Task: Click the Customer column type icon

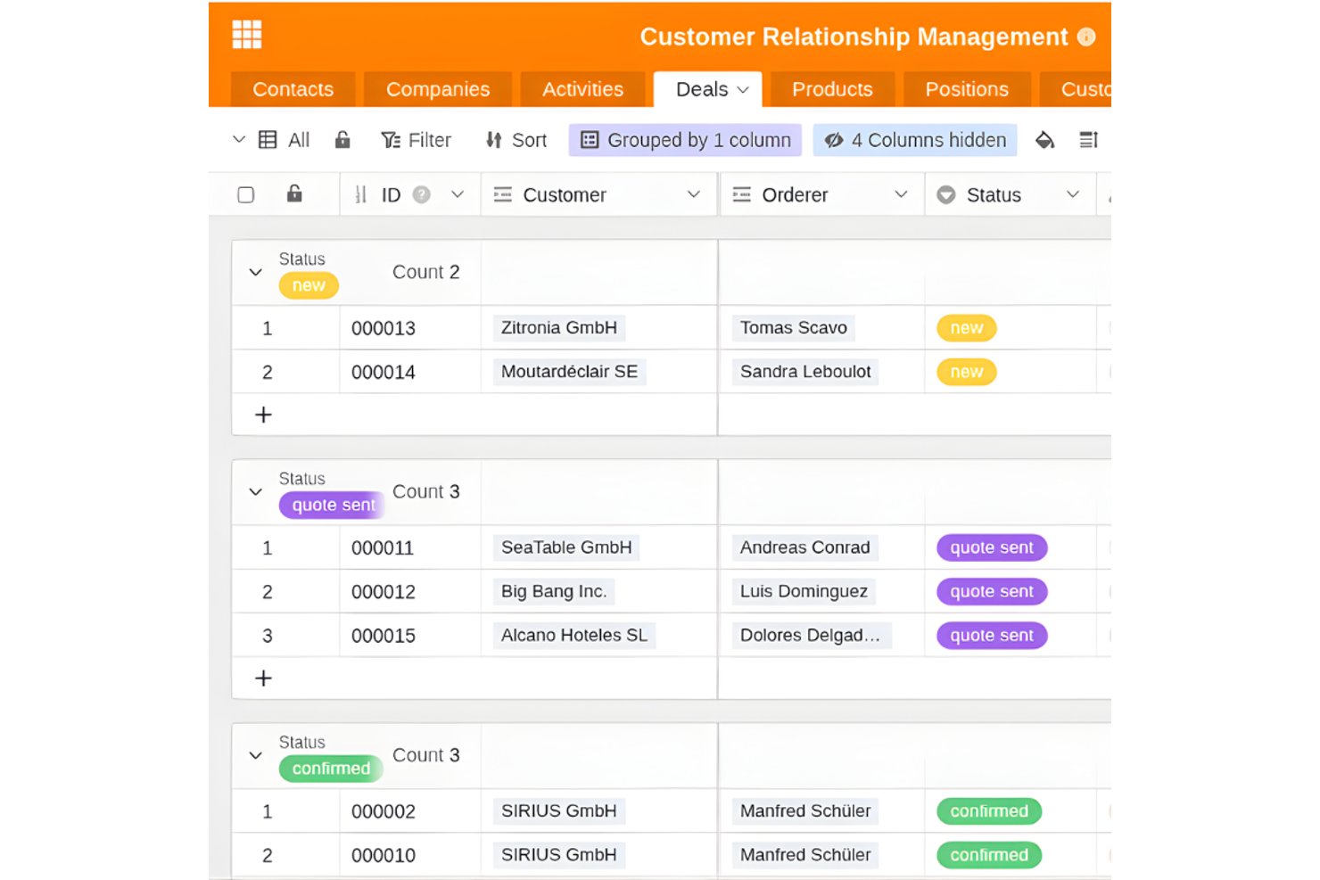Action: point(503,194)
